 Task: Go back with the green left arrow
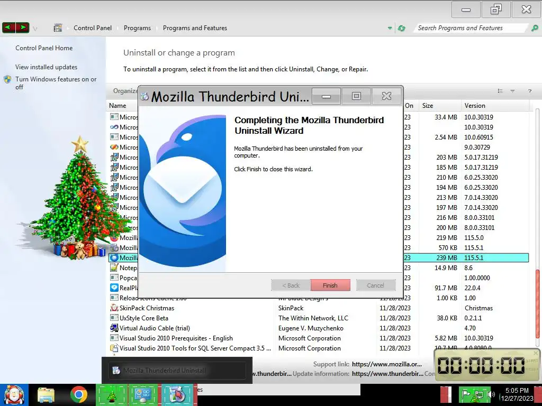point(8,27)
